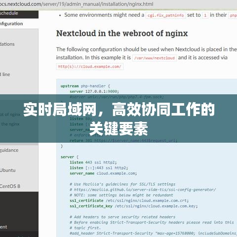Click the 'ssl_certificate /etc/ssl/nginx/cloud.example.com.crt;' line
Screen dimensions: 237x237
coord(129,200)
